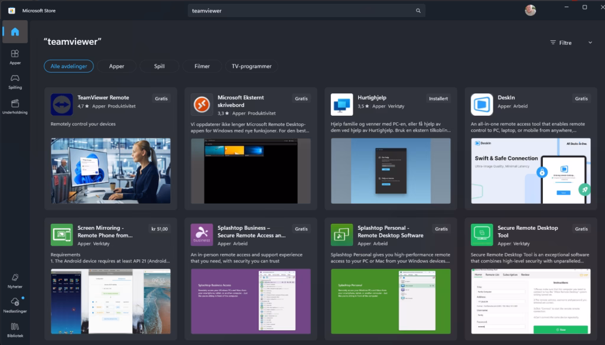Image resolution: width=605 pixels, height=345 pixels.
Task: Go to Apper section in sidebar
Action: click(x=15, y=57)
